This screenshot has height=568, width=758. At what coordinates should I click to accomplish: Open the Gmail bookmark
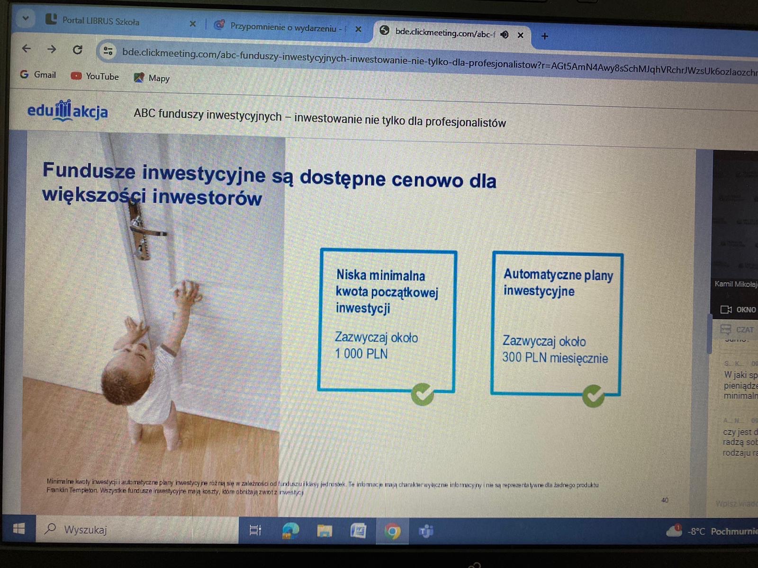(38, 75)
